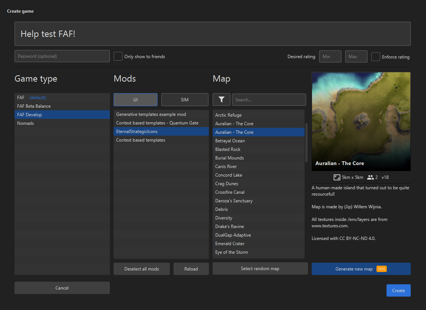Select Drake's Ravine map
Viewport: 426px width, 310px height.
(259, 226)
